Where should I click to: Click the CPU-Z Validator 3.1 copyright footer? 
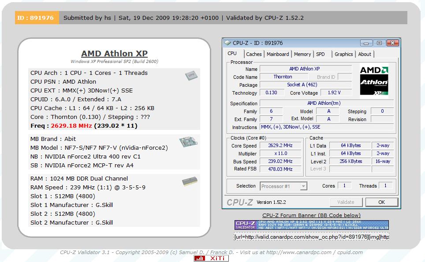[211, 252]
